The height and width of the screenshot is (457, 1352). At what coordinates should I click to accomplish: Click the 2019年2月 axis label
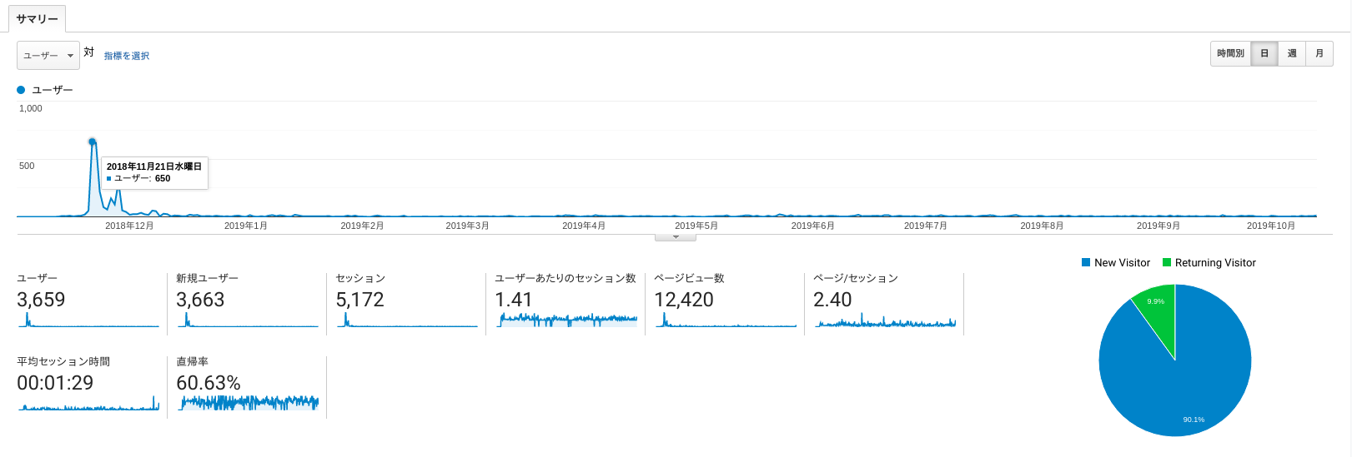(362, 226)
